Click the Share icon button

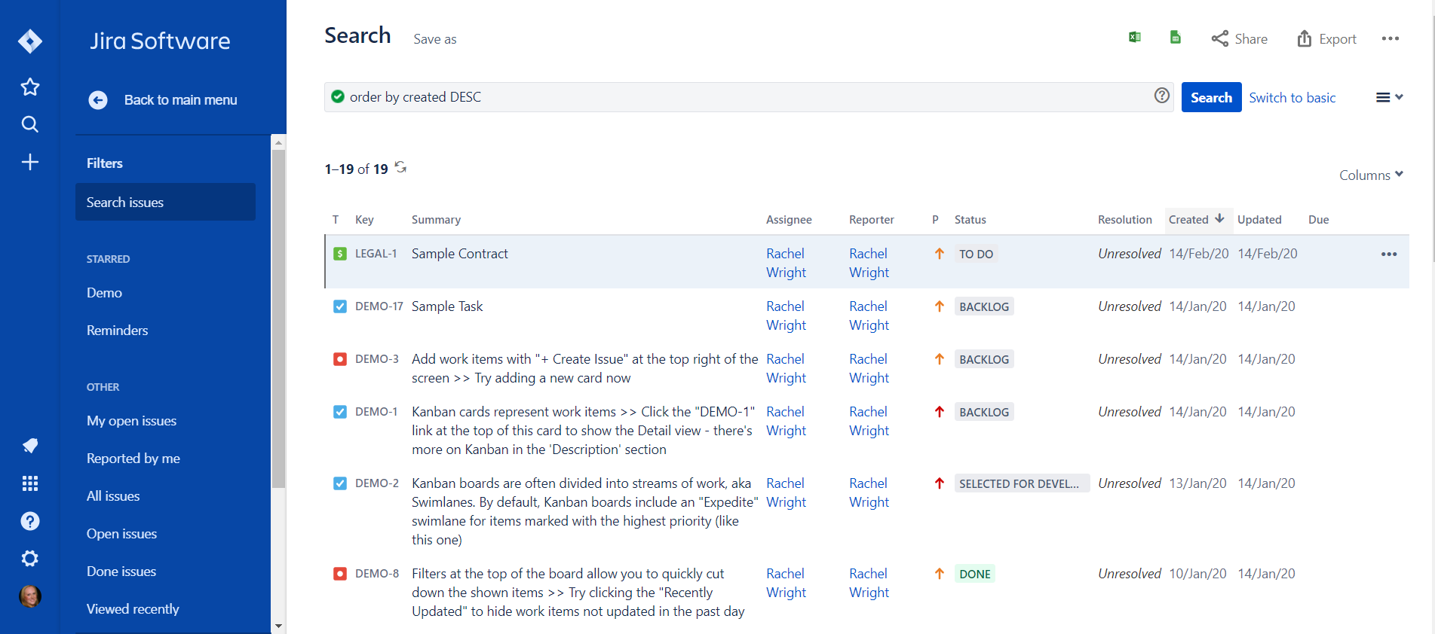(x=1239, y=38)
